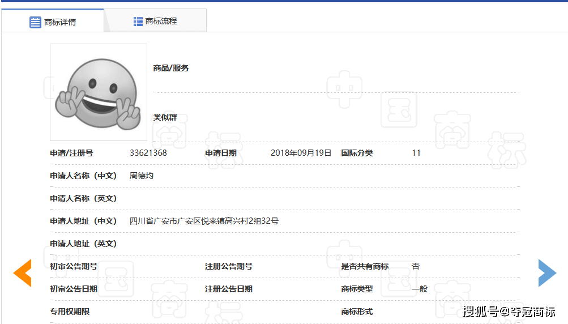Go to the previous trademark with the orange arrow
The width and height of the screenshot is (568, 324).
pos(23,273)
